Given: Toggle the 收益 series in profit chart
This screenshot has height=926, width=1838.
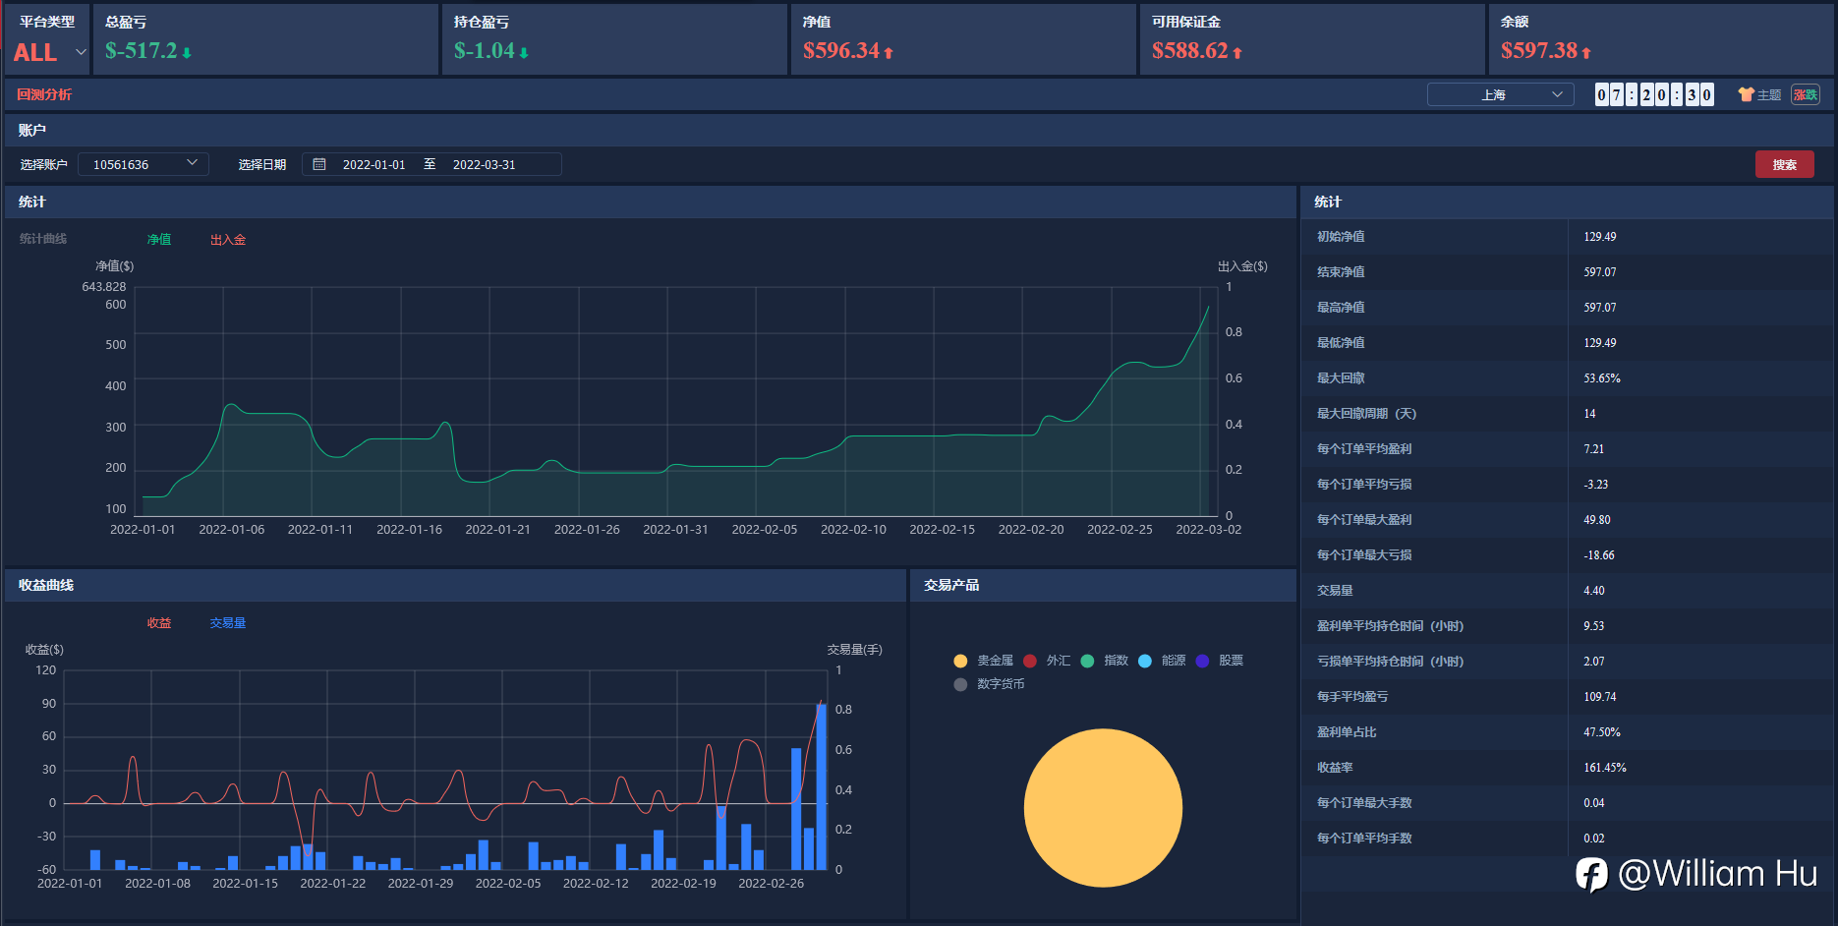Looking at the screenshot, I should click(159, 623).
